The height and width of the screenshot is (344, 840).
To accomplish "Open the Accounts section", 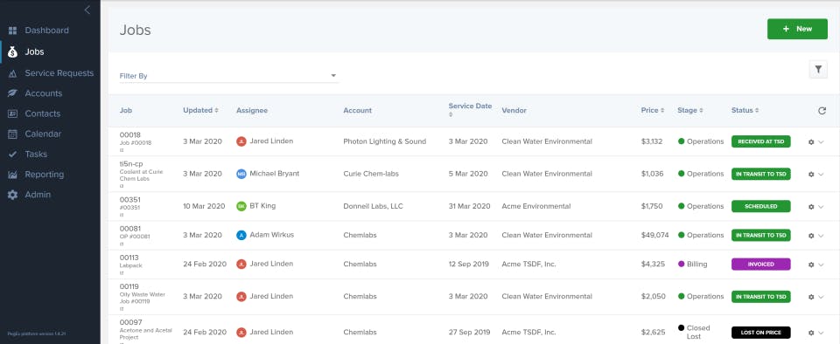I will (44, 93).
